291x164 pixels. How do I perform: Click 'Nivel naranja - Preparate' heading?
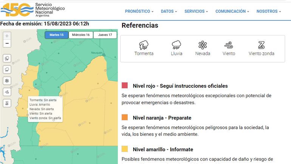tap(162, 118)
